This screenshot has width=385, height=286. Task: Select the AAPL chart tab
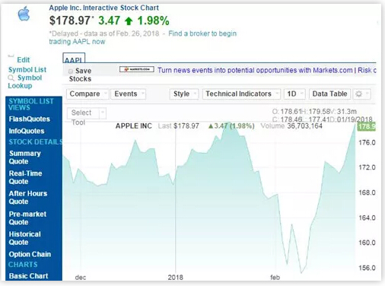tap(74, 58)
